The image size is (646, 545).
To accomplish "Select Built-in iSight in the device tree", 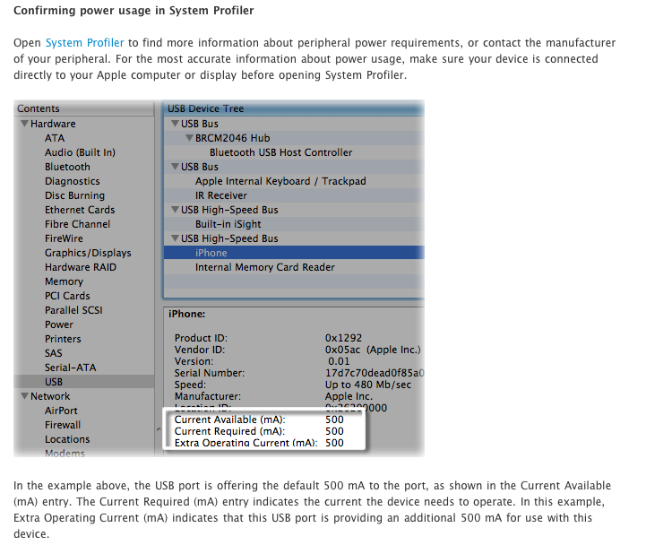I will 228,224.
